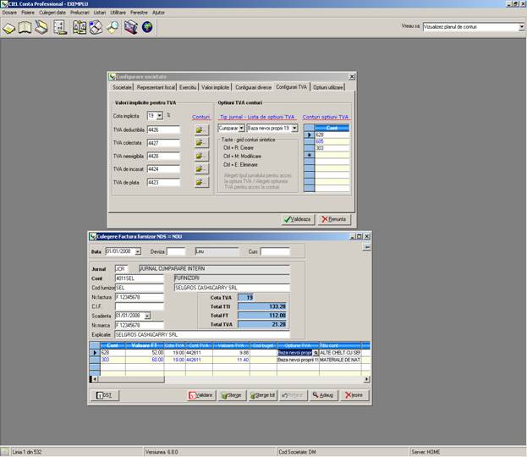This screenshot has height=457, width=527.
Task: Click the Validare button in invoice window
Action: (201, 395)
